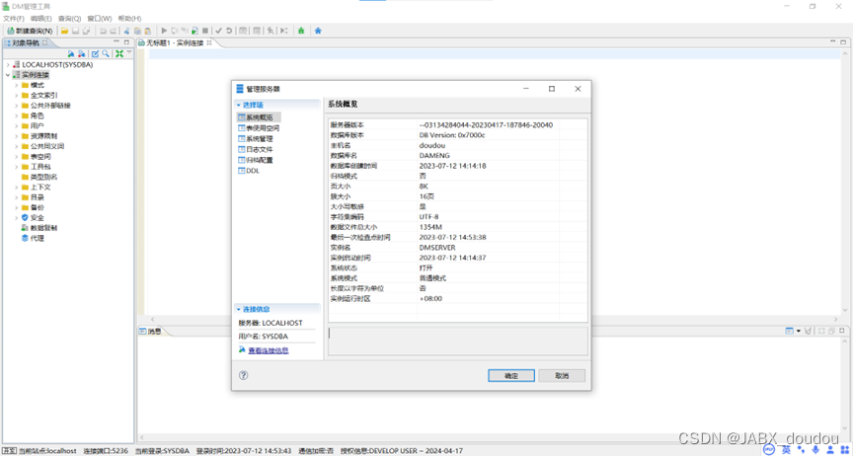Click the 取消 button in the dialog

click(562, 375)
